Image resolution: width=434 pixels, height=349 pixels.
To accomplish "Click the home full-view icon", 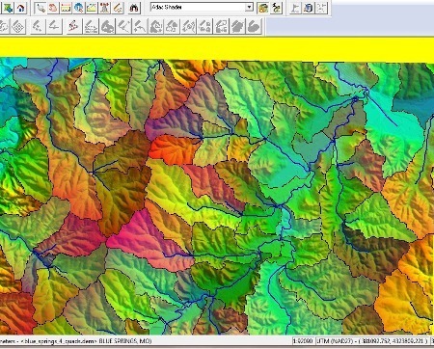I will click(21, 8).
